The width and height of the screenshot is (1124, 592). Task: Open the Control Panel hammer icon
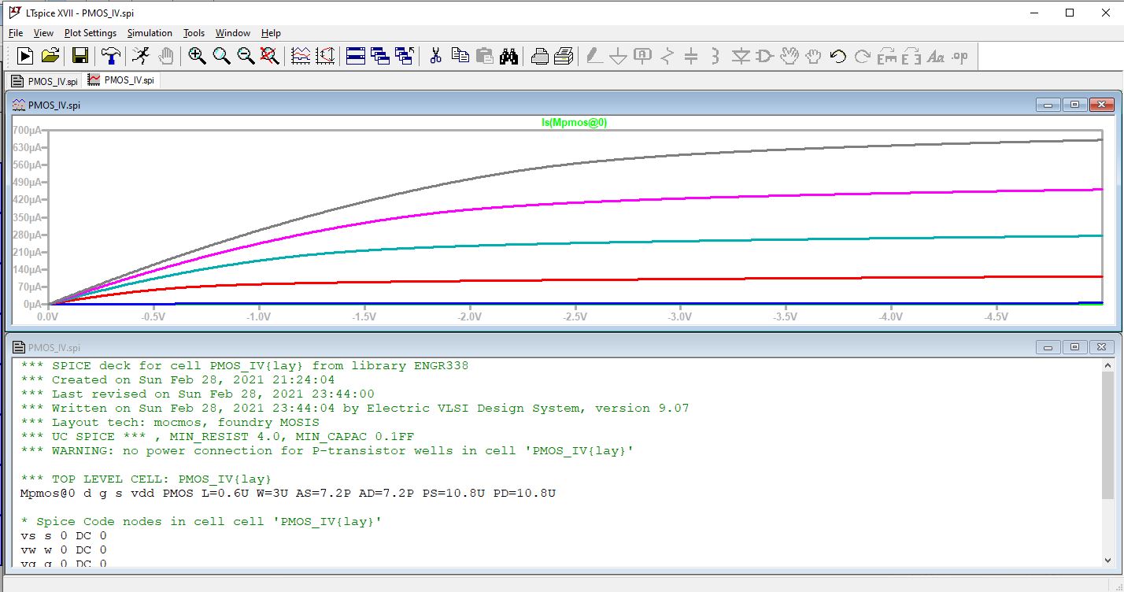109,56
